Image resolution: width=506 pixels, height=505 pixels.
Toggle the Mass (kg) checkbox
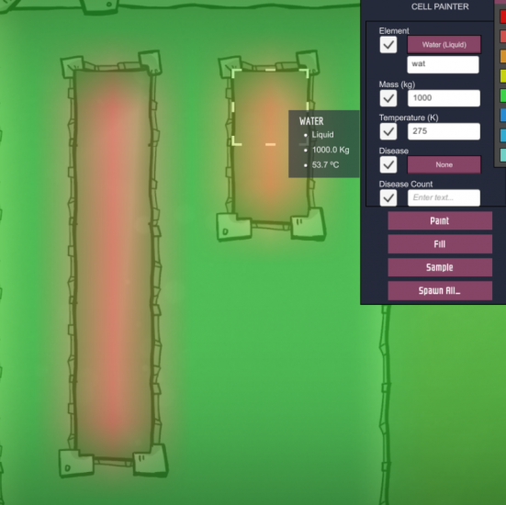click(x=388, y=98)
